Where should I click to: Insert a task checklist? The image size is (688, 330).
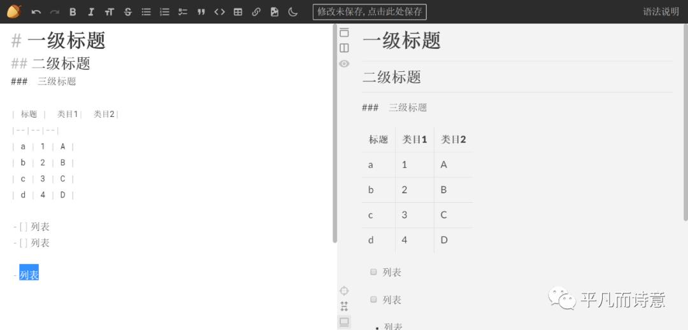(183, 12)
